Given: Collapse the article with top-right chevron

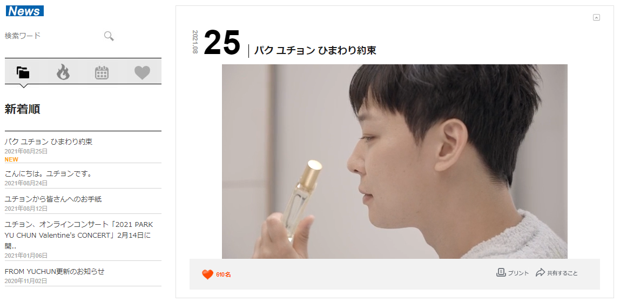Looking at the screenshot, I should coord(597,17).
